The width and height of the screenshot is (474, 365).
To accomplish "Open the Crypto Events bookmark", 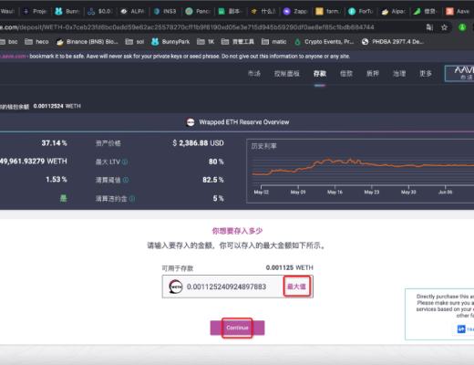I will (x=325, y=42).
